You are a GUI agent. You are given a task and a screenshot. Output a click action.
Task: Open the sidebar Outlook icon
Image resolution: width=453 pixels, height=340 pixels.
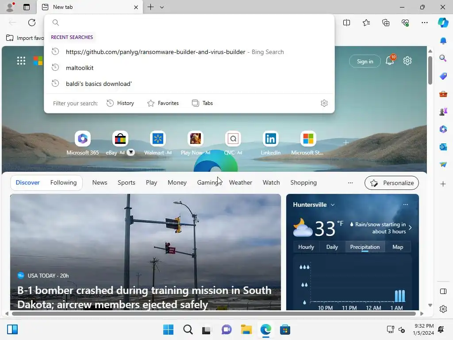[x=443, y=147]
